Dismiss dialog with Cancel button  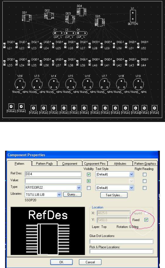coord(90,262)
